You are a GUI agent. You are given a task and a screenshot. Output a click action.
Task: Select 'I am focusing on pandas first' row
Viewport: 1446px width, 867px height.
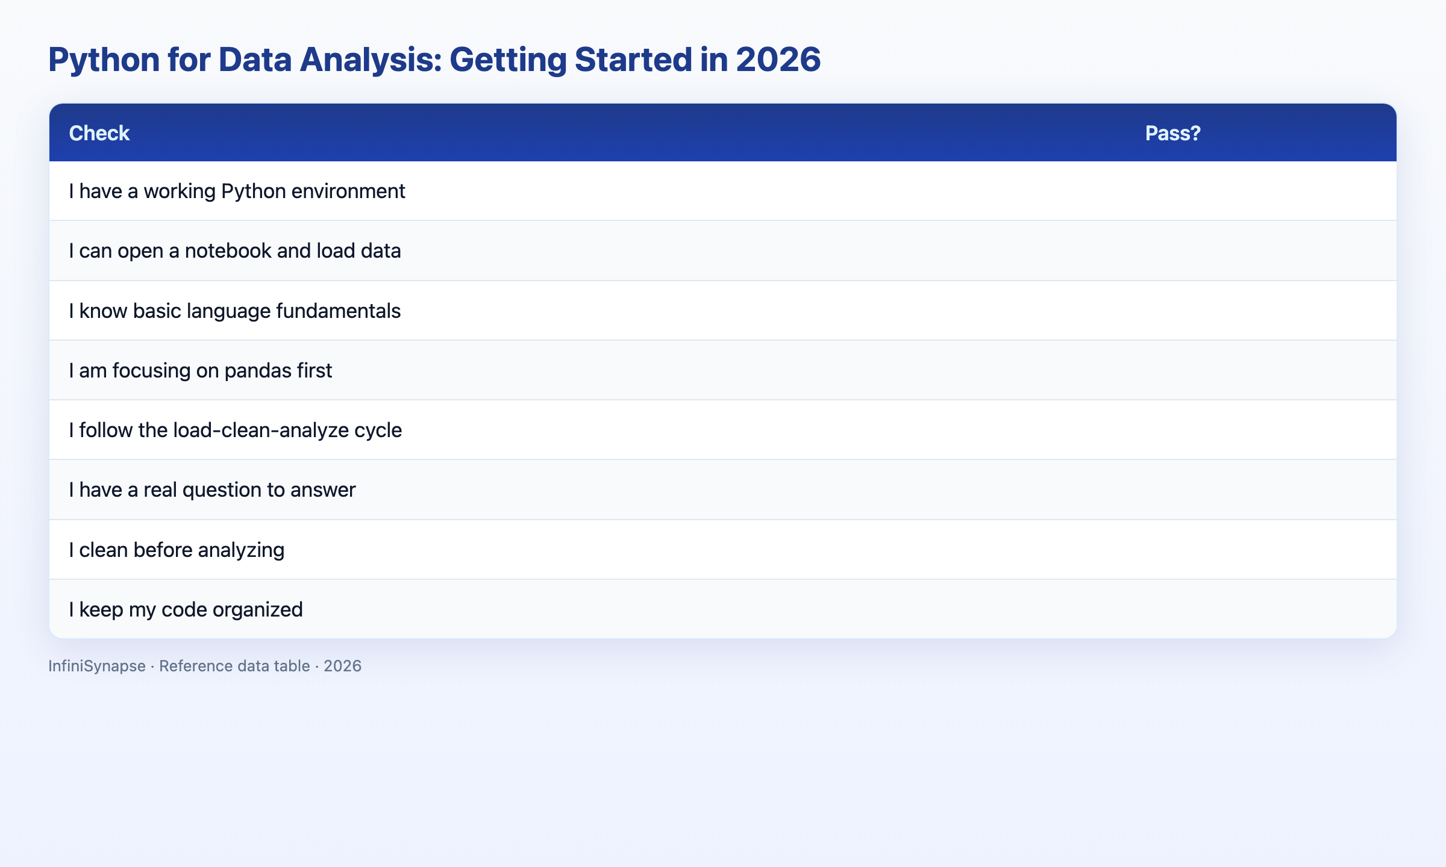coord(722,370)
